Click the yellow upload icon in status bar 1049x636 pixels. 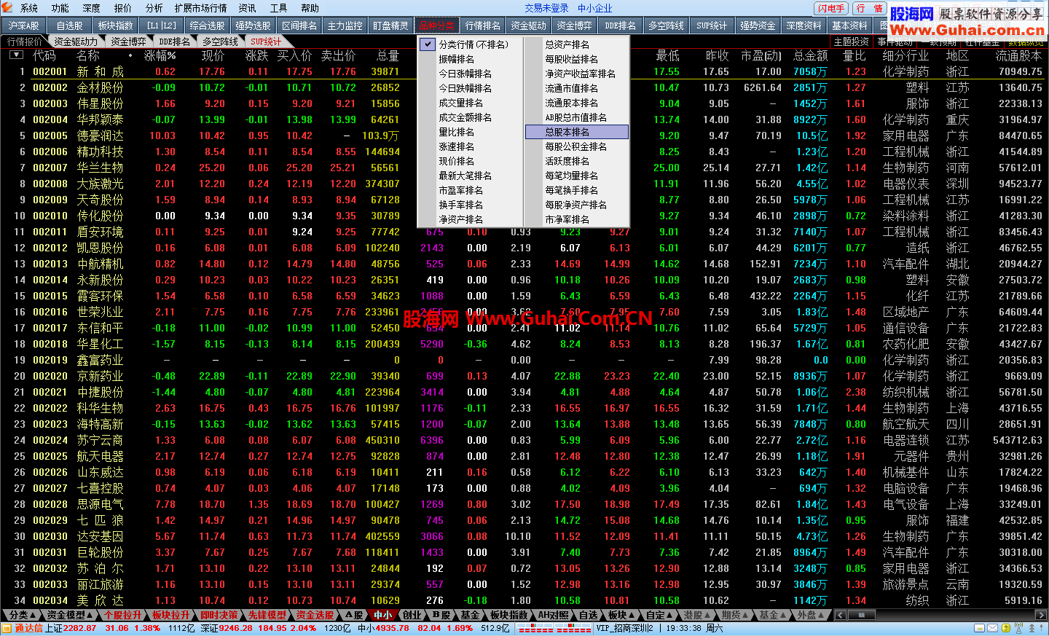(x=1005, y=628)
